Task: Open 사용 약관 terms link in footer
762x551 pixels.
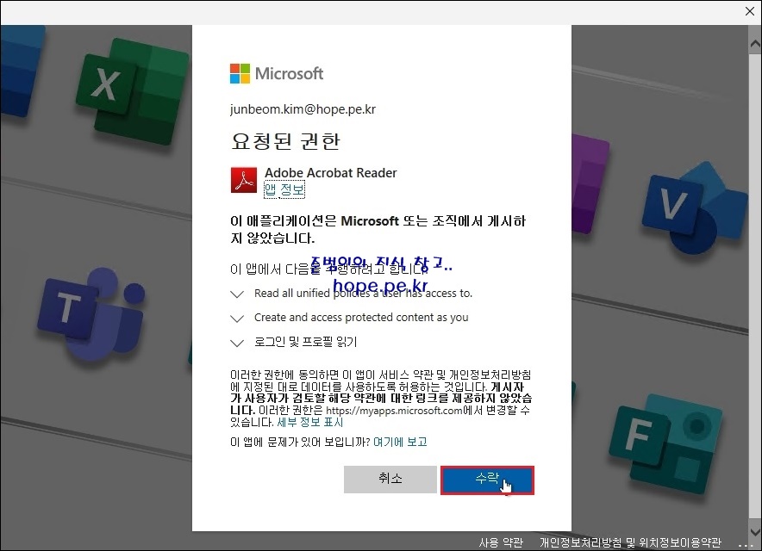Action: (501, 542)
